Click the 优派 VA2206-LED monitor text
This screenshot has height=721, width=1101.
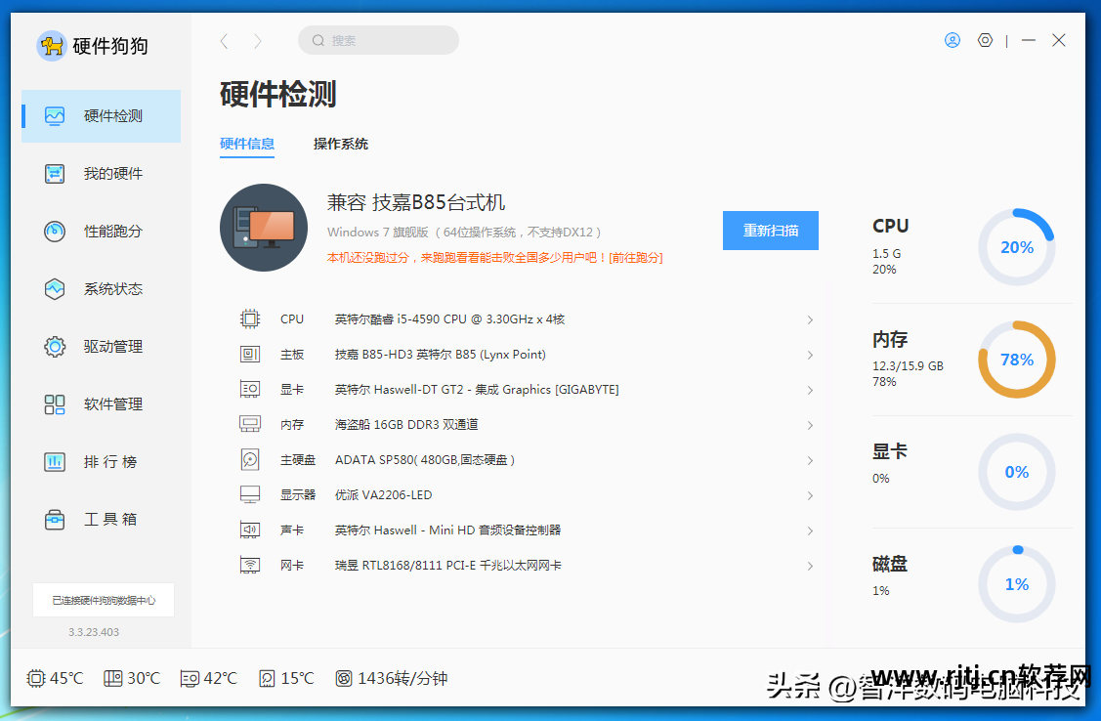tap(383, 495)
